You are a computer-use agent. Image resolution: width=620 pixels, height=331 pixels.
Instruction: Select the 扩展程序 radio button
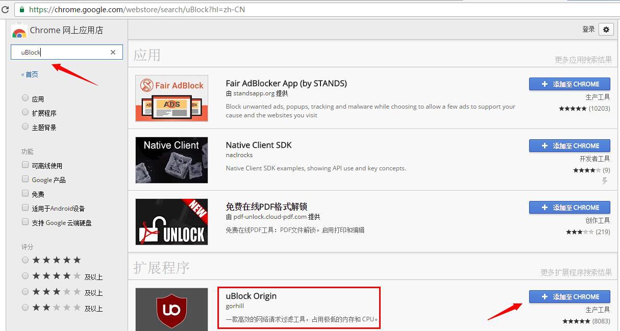(x=26, y=112)
